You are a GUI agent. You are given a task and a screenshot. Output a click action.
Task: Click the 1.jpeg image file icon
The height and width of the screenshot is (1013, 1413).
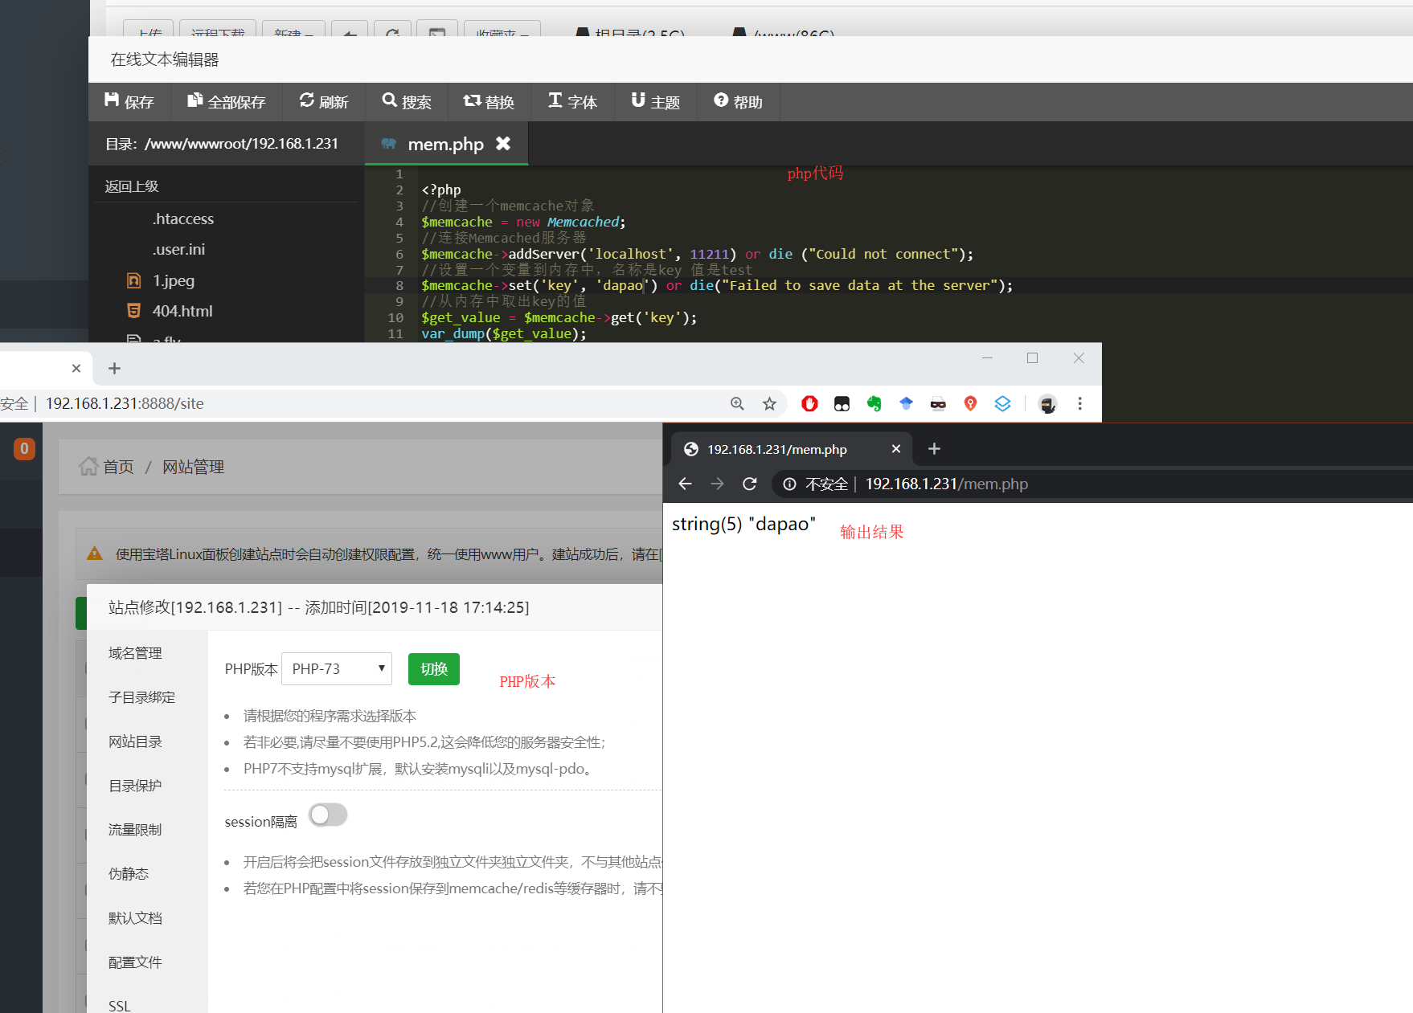[134, 280]
